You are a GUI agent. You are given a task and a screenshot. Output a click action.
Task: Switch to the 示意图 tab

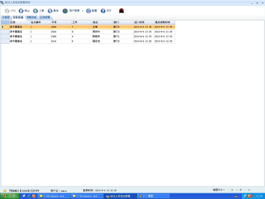6,18
